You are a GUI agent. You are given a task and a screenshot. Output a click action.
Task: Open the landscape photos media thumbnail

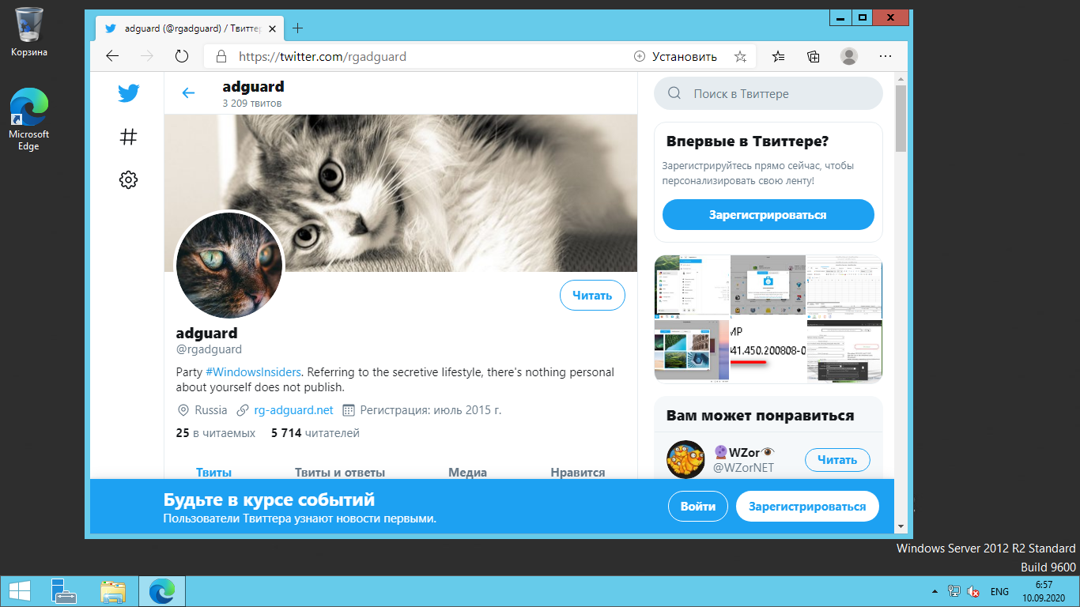click(692, 351)
